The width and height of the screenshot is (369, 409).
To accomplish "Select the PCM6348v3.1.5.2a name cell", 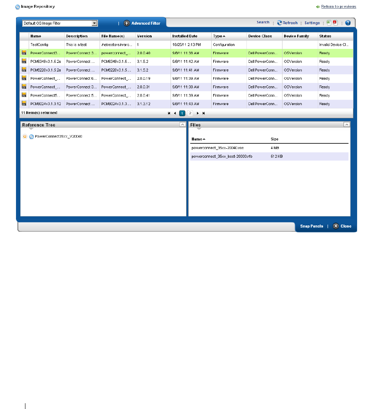I will [x=46, y=62].
